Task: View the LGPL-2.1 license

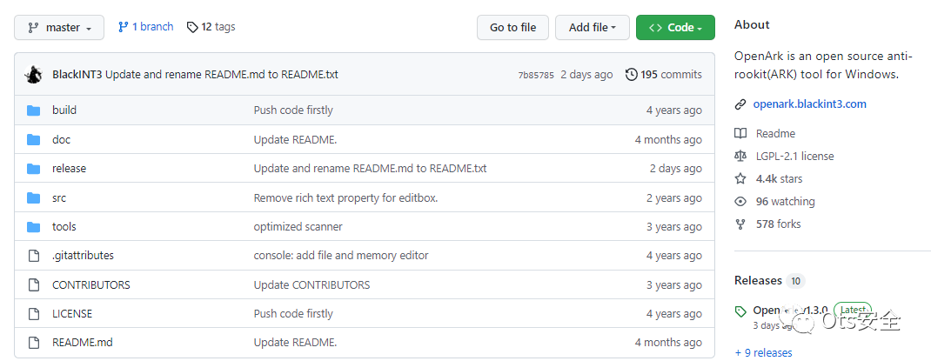Action: (x=794, y=157)
